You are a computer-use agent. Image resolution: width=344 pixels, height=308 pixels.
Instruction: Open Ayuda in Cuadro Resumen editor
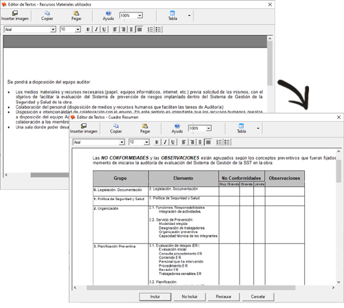point(177,129)
